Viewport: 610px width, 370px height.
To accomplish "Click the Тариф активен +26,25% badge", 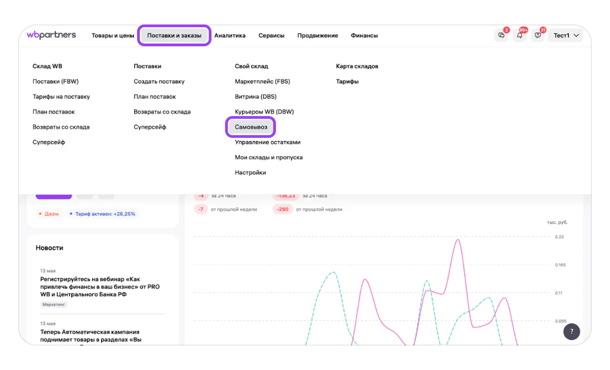I will 103,214.
